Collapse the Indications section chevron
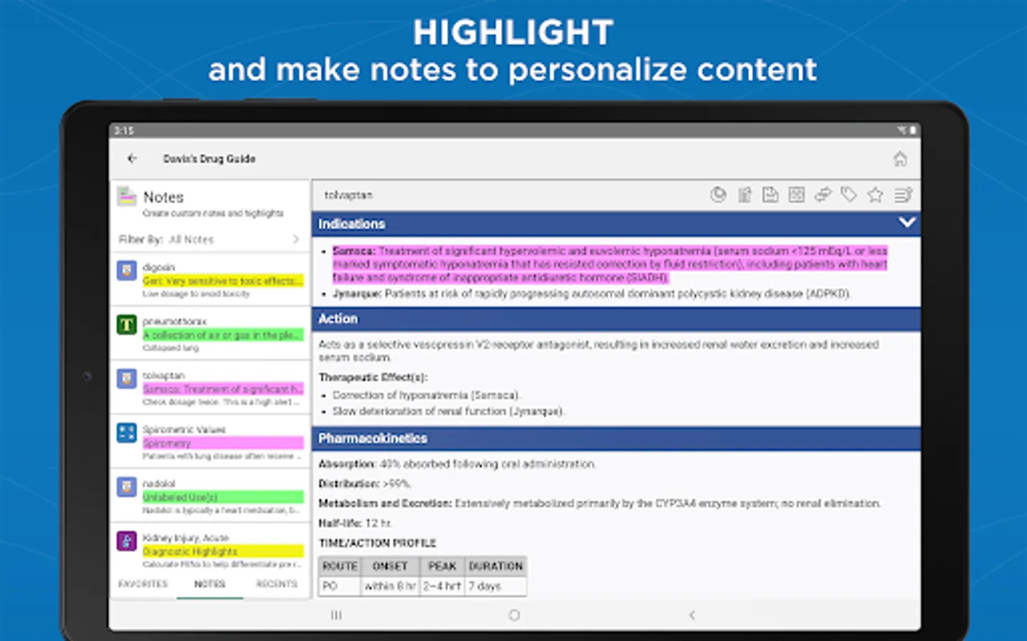This screenshot has width=1027, height=641. (x=906, y=222)
